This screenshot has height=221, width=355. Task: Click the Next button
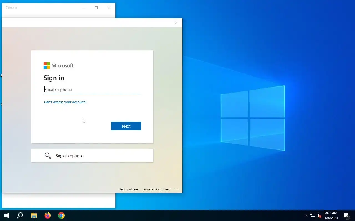click(126, 126)
